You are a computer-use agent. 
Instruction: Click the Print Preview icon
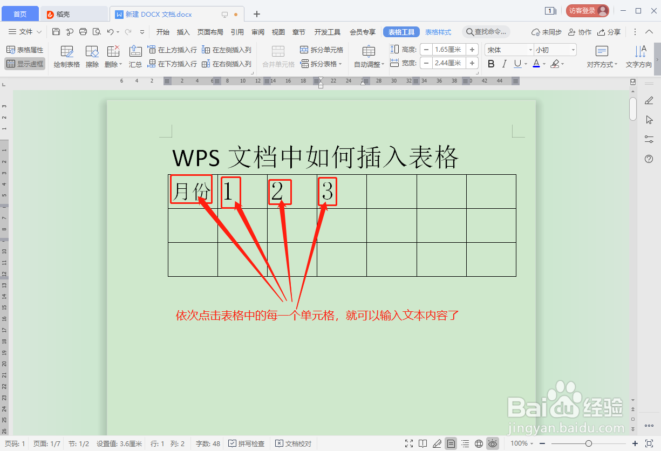click(x=97, y=32)
